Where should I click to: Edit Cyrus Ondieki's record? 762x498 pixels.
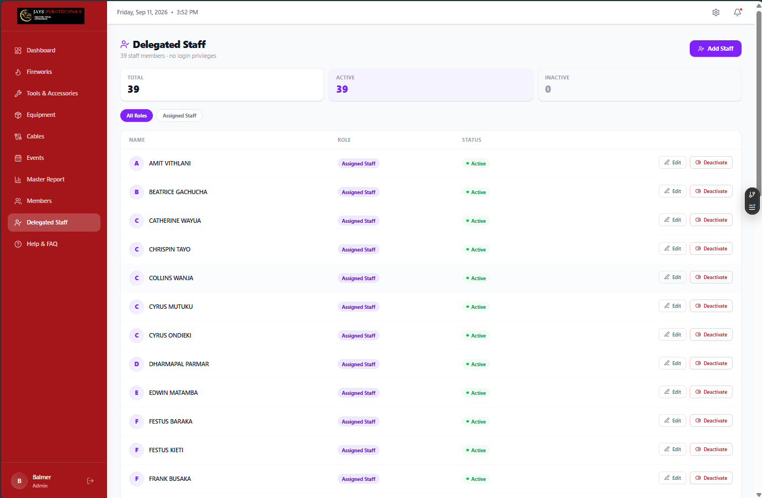[x=673, y=335]
